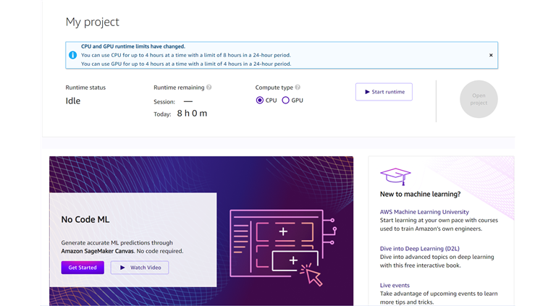Select the CPU compute type
556x306 pixels.
[x=260, y=101]
